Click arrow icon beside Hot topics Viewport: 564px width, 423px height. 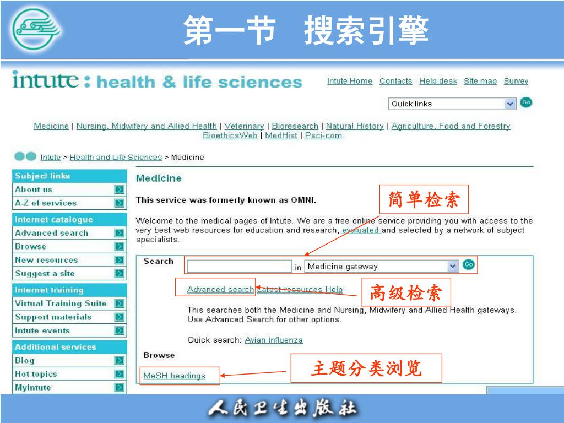tap(120, 374)
